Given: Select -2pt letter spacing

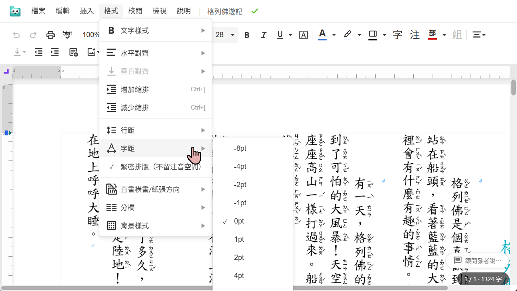Looking at the screenshot, I should click(x=253, y=185).
